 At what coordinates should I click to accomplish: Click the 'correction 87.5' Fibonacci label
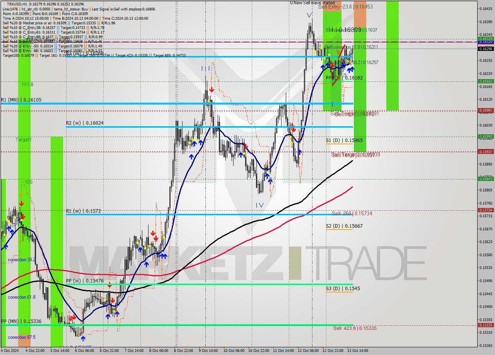pyautogui.click(x=22, y=337)
